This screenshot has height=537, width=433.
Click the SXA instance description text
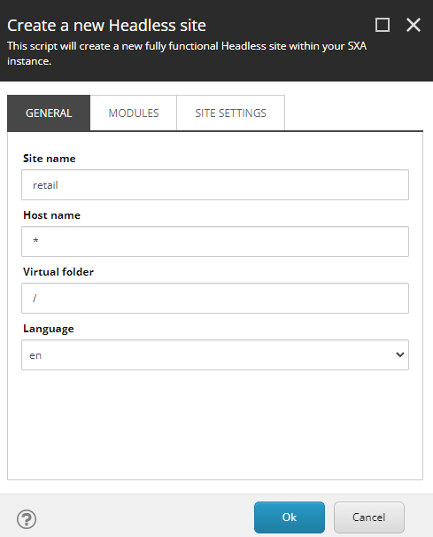pos(187,53)
